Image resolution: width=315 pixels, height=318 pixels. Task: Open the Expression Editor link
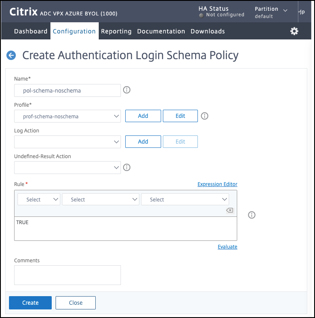217,184
